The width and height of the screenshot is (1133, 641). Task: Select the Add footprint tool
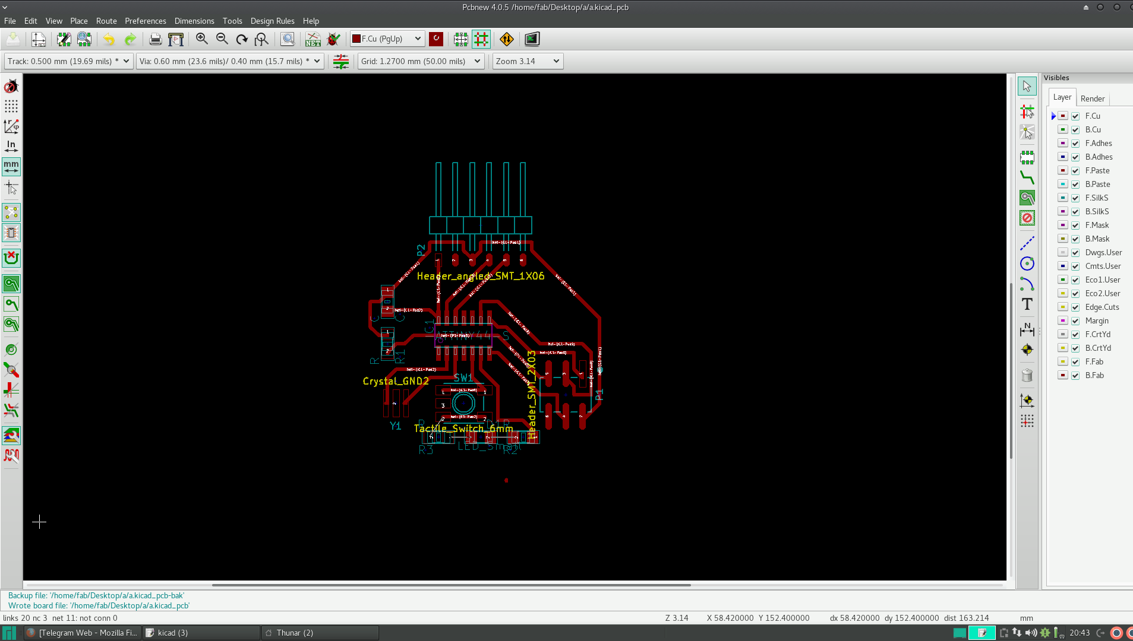[x=1027, y=157]
